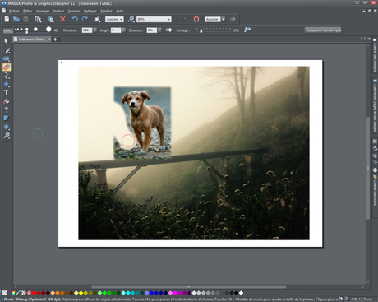Open the Arranger menu
Viewport: 378px width, 302px height.
click(x=43, y=11)
